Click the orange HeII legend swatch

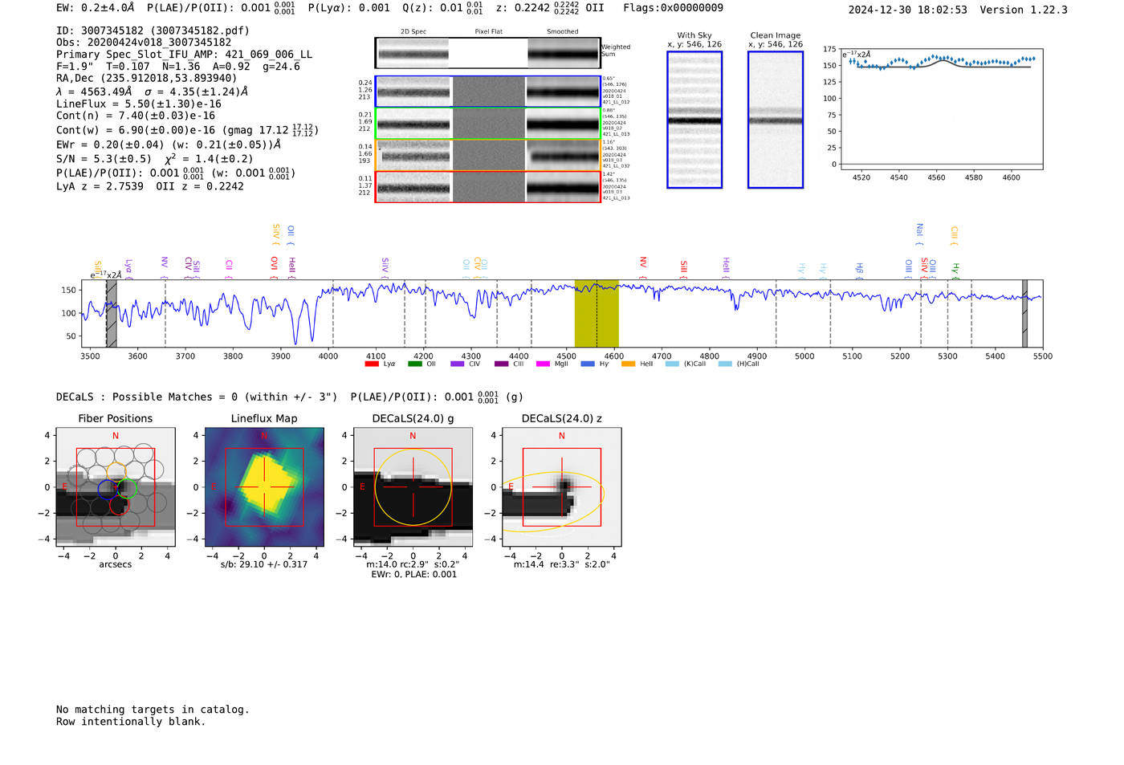coord(628,364)
